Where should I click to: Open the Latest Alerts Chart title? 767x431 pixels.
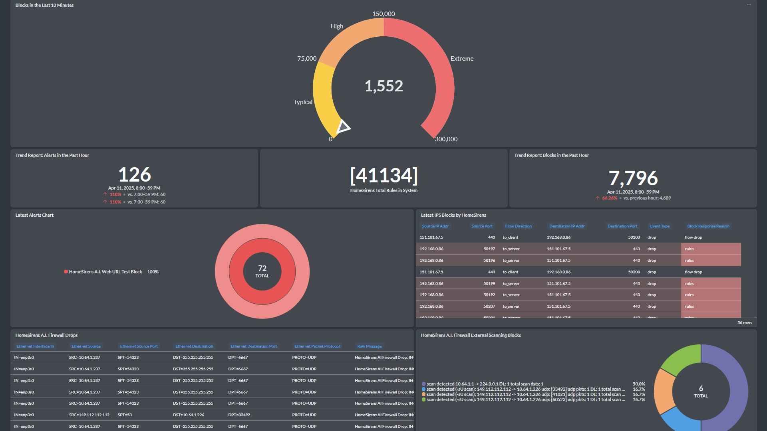34,215
